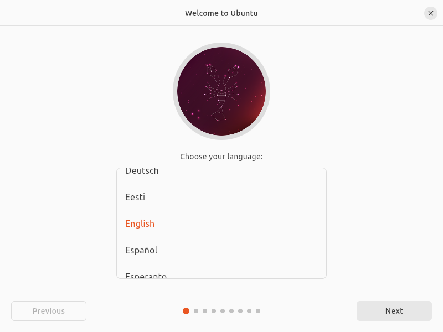443x332 pixels.
Task: Select Deutsch from the language list
Action: click(142, 172)
